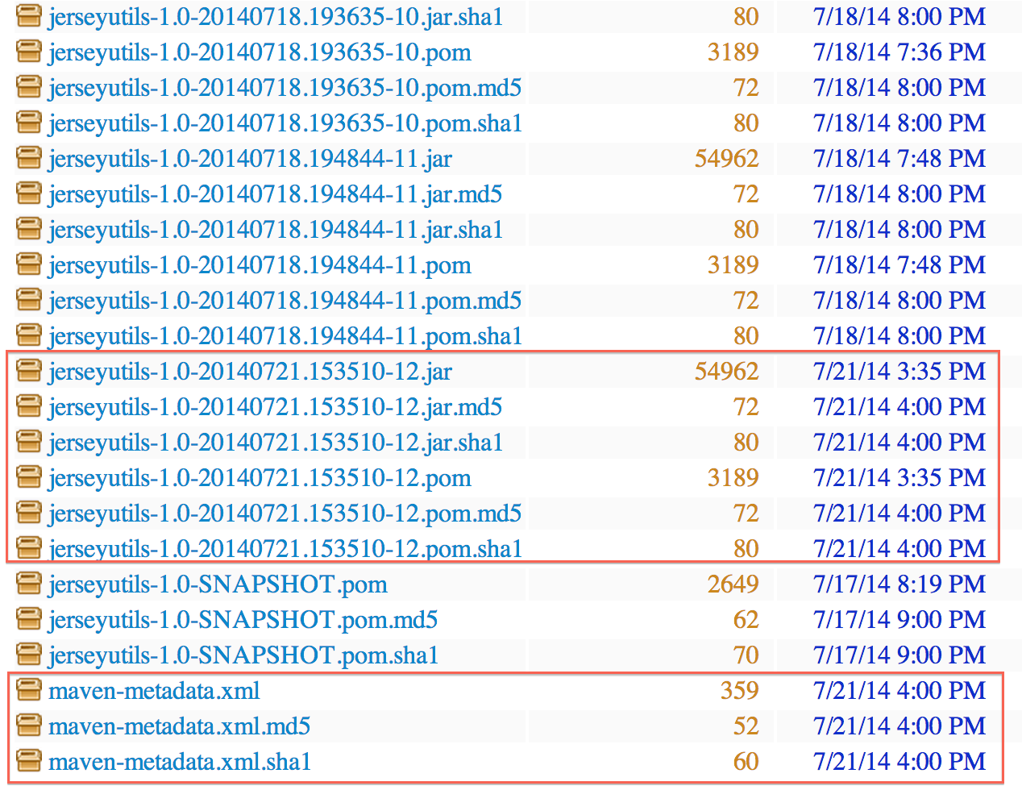
Task: Open jerseyutils-1.0-20140718.193635-10.pom link
Action: [260, 53]
